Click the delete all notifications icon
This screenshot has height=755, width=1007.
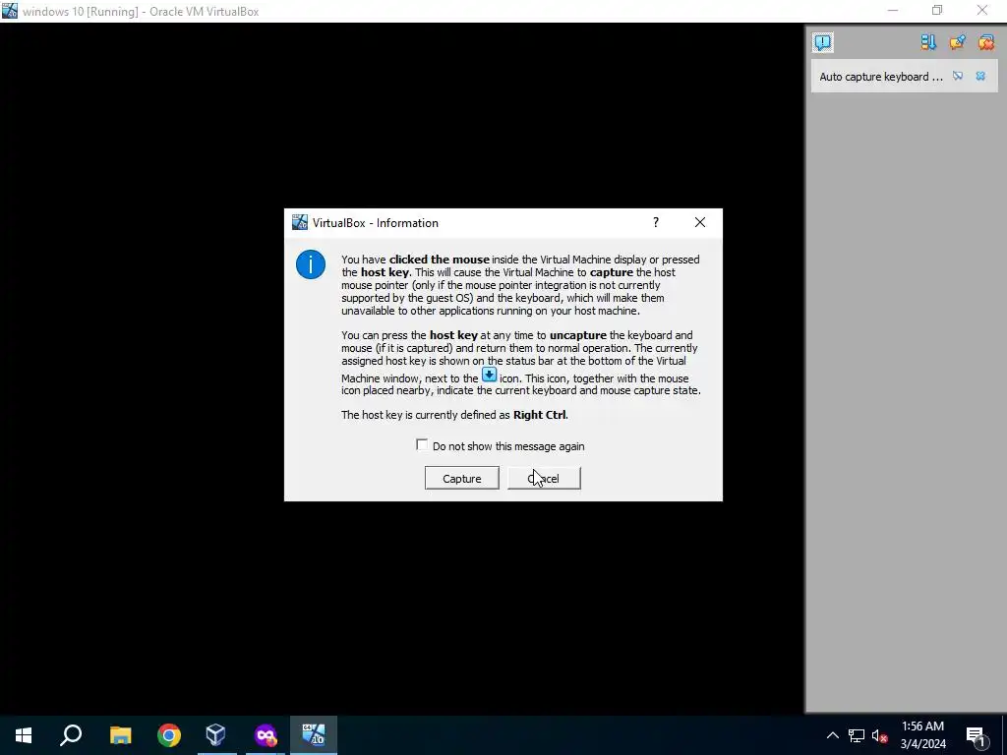coord(985,42)
